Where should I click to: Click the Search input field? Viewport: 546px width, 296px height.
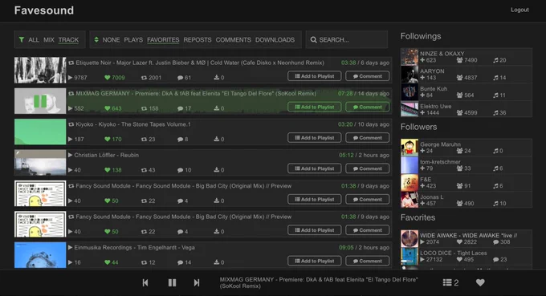(x=347, y=39)
